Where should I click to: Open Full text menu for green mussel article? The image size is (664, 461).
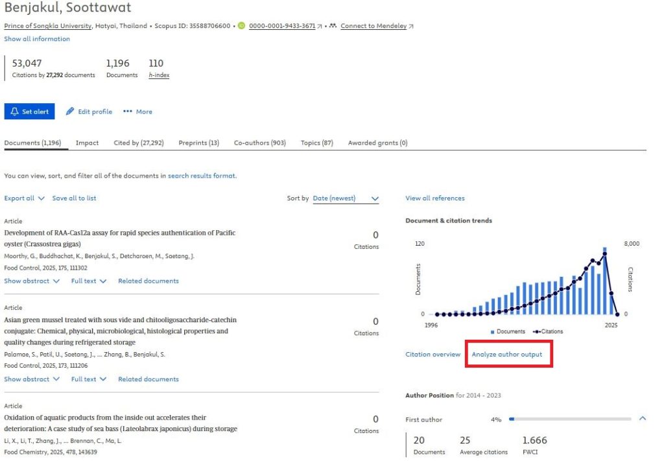click(88, 379)
